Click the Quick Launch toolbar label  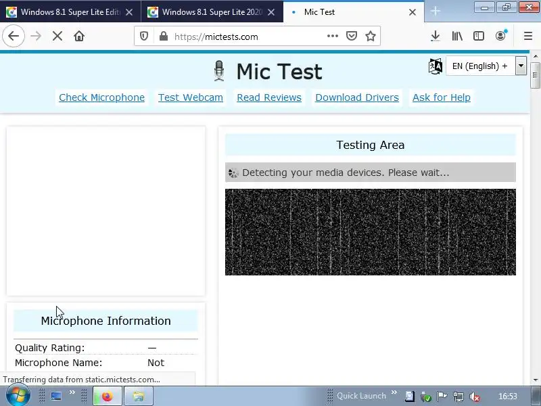click(361, 396)
